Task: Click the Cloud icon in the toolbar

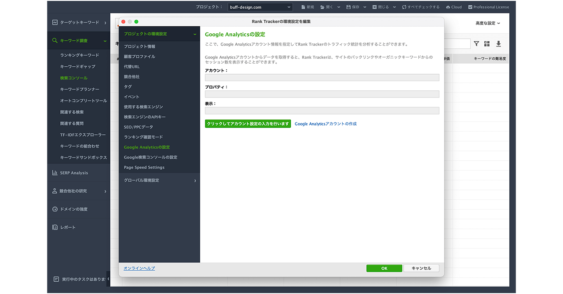Action: (448, 7)
